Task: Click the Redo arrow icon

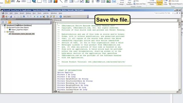Action: point(31,17)
